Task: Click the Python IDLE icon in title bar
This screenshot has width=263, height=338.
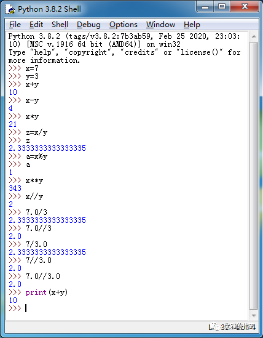Action: coord(10,9)
